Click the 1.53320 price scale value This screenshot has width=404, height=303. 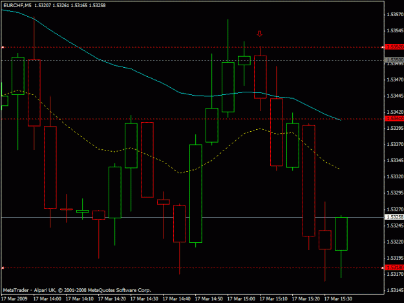(x=395, y=176)
